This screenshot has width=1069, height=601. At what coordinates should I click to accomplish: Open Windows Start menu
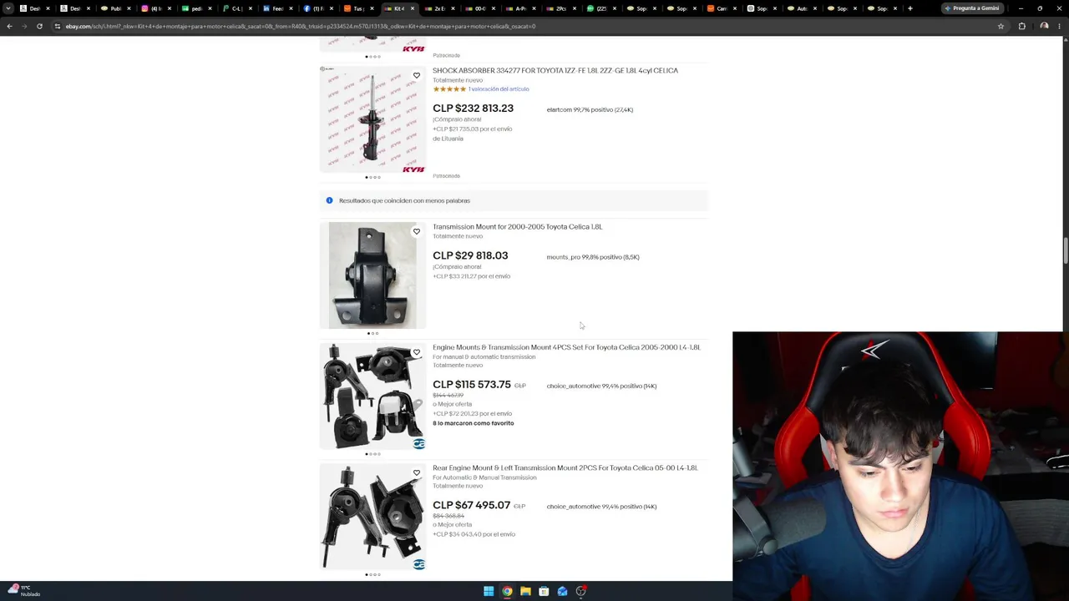click(489, 591)
